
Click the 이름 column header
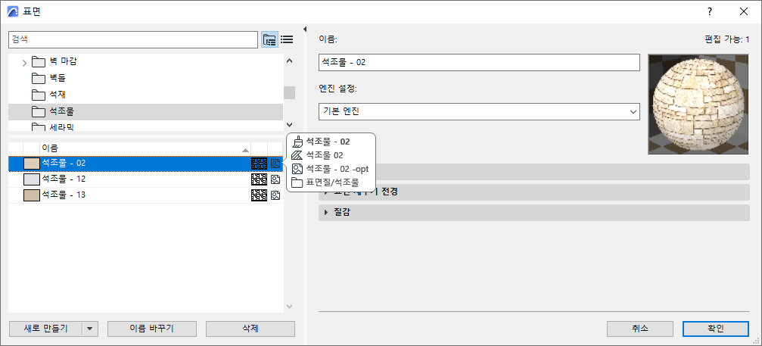point(145,148)
